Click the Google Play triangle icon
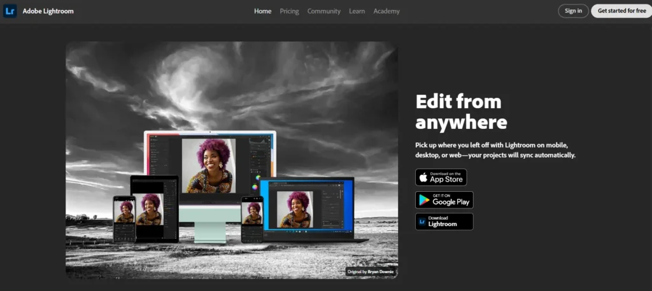The height and width of the screenshot is (291, 652). 424,200
